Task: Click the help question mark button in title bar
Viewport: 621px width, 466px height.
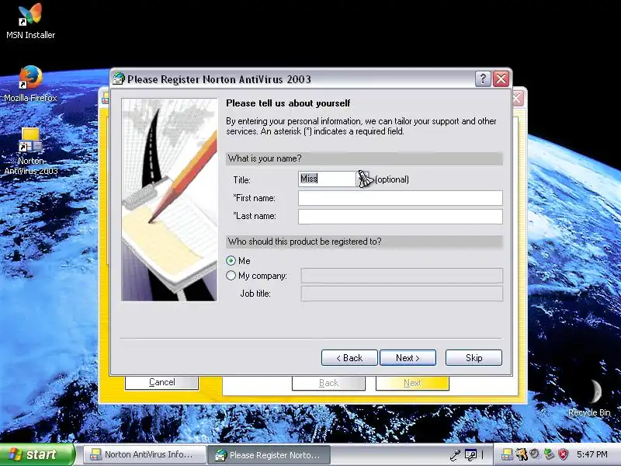Action: (482, 79)
